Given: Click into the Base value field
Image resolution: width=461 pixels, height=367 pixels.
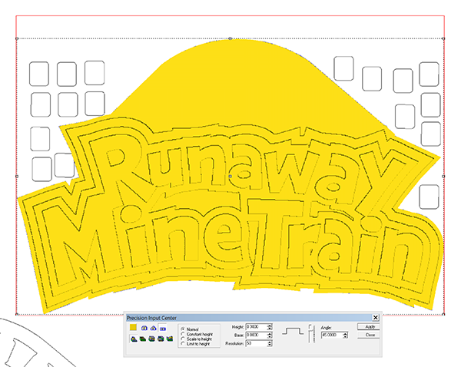Looking at the screenshot, I should [x=257, y=335].
